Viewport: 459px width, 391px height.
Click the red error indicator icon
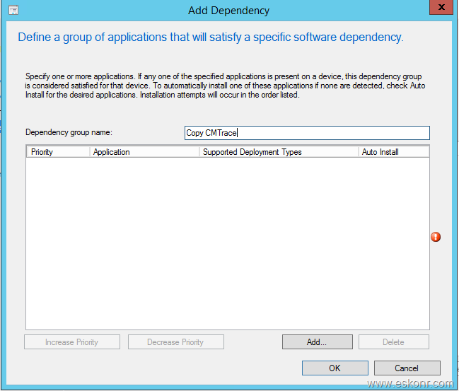coord(436,237)
